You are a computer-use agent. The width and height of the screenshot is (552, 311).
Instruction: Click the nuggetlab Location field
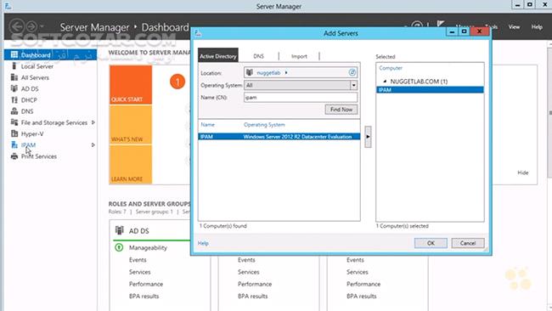[301, 72]
